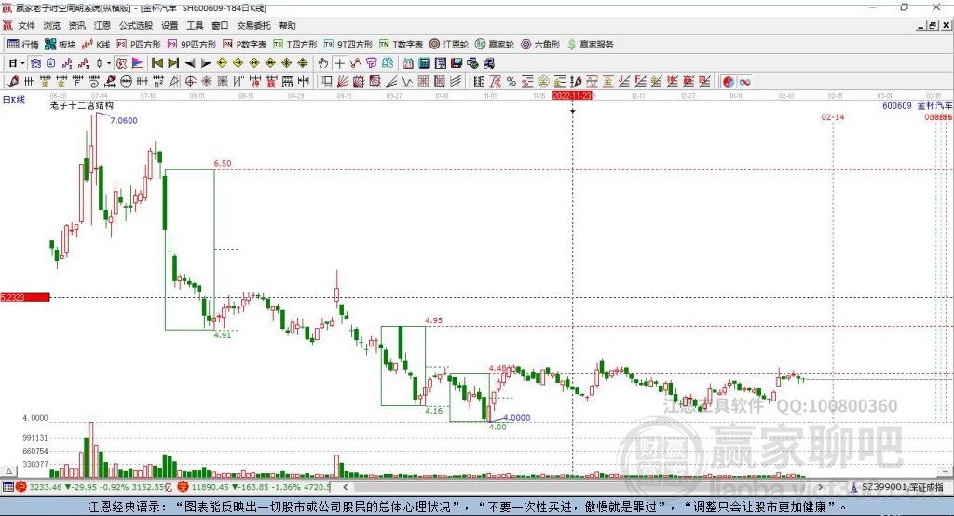Open the 文件 menu
The height and width of the screenshot is (516, 954).
(x=27, y=25)
